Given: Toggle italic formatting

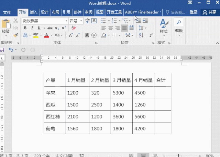Looking at the screenshot, I should pos(32,28).
